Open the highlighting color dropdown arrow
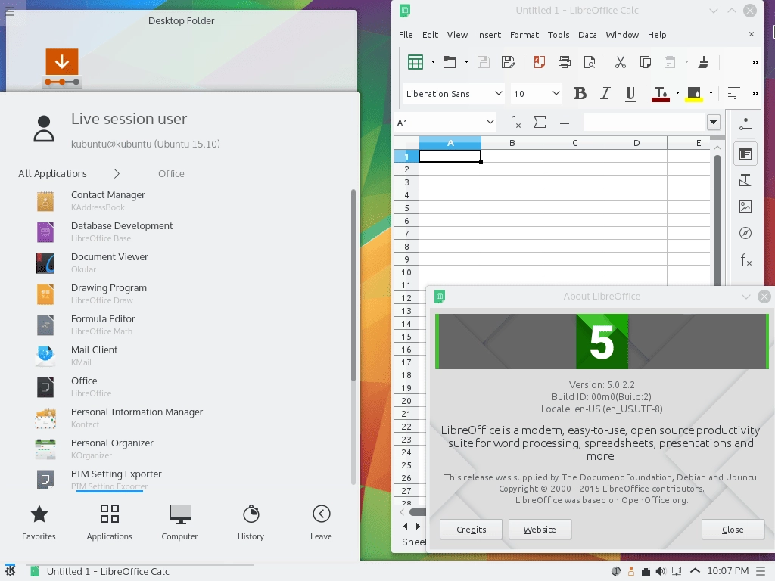 [x=711, y=93]
